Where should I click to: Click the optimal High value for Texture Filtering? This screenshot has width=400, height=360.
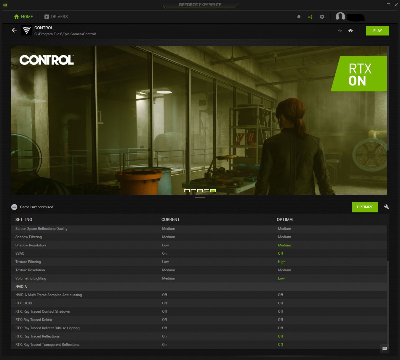point(282,262)
